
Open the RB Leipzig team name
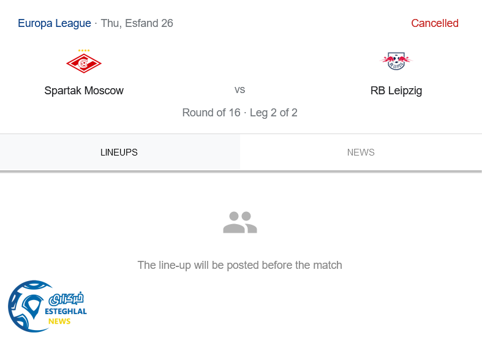[396, 91]
